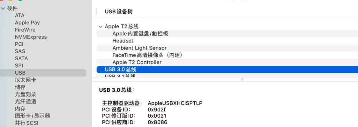This screenshot has width=358, height=127.
Task: Open the SATA sidebar entry
Action: 21,58
